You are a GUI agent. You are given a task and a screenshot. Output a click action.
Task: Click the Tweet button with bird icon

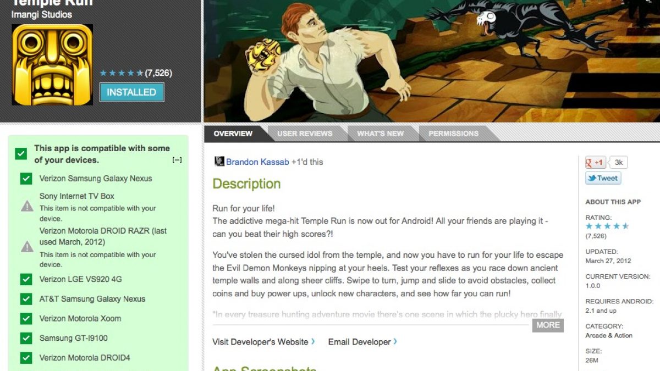click(x=603, y=178)
